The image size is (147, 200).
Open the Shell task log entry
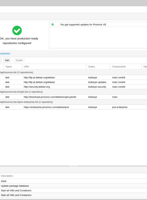[73, 181]
